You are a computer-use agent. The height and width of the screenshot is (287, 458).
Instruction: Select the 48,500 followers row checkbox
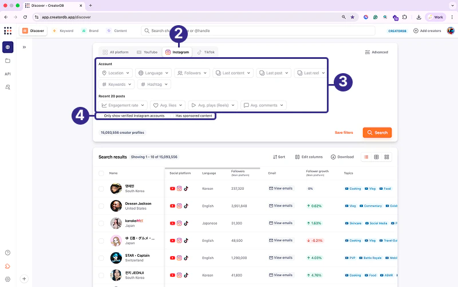pos(101,241)
